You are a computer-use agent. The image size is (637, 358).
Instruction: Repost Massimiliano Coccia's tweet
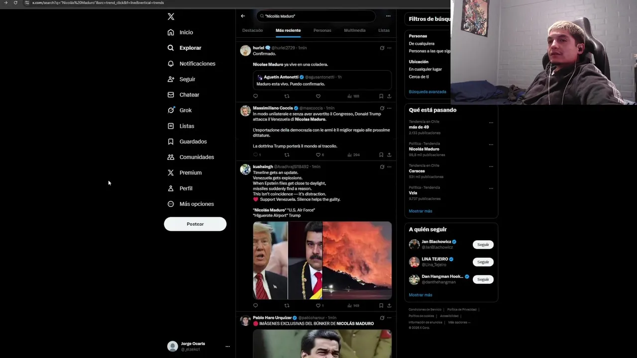287,155
